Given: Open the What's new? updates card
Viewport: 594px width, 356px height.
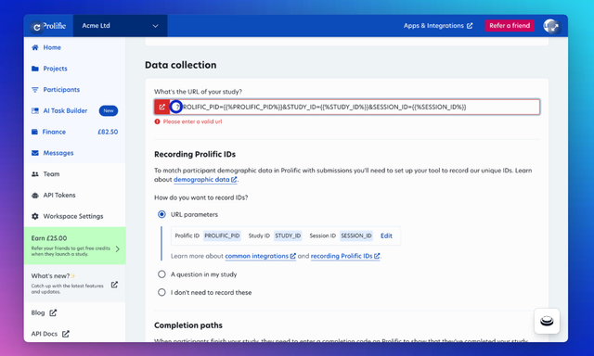Looking at the screenshot, I should pyautogui.click(x=74, y=283).
